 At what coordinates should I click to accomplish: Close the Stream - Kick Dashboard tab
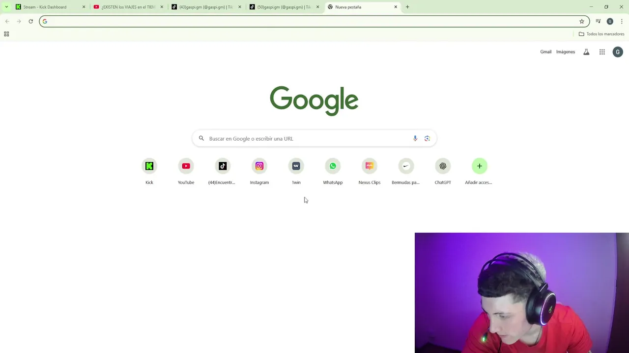click(x=84, y=7)
